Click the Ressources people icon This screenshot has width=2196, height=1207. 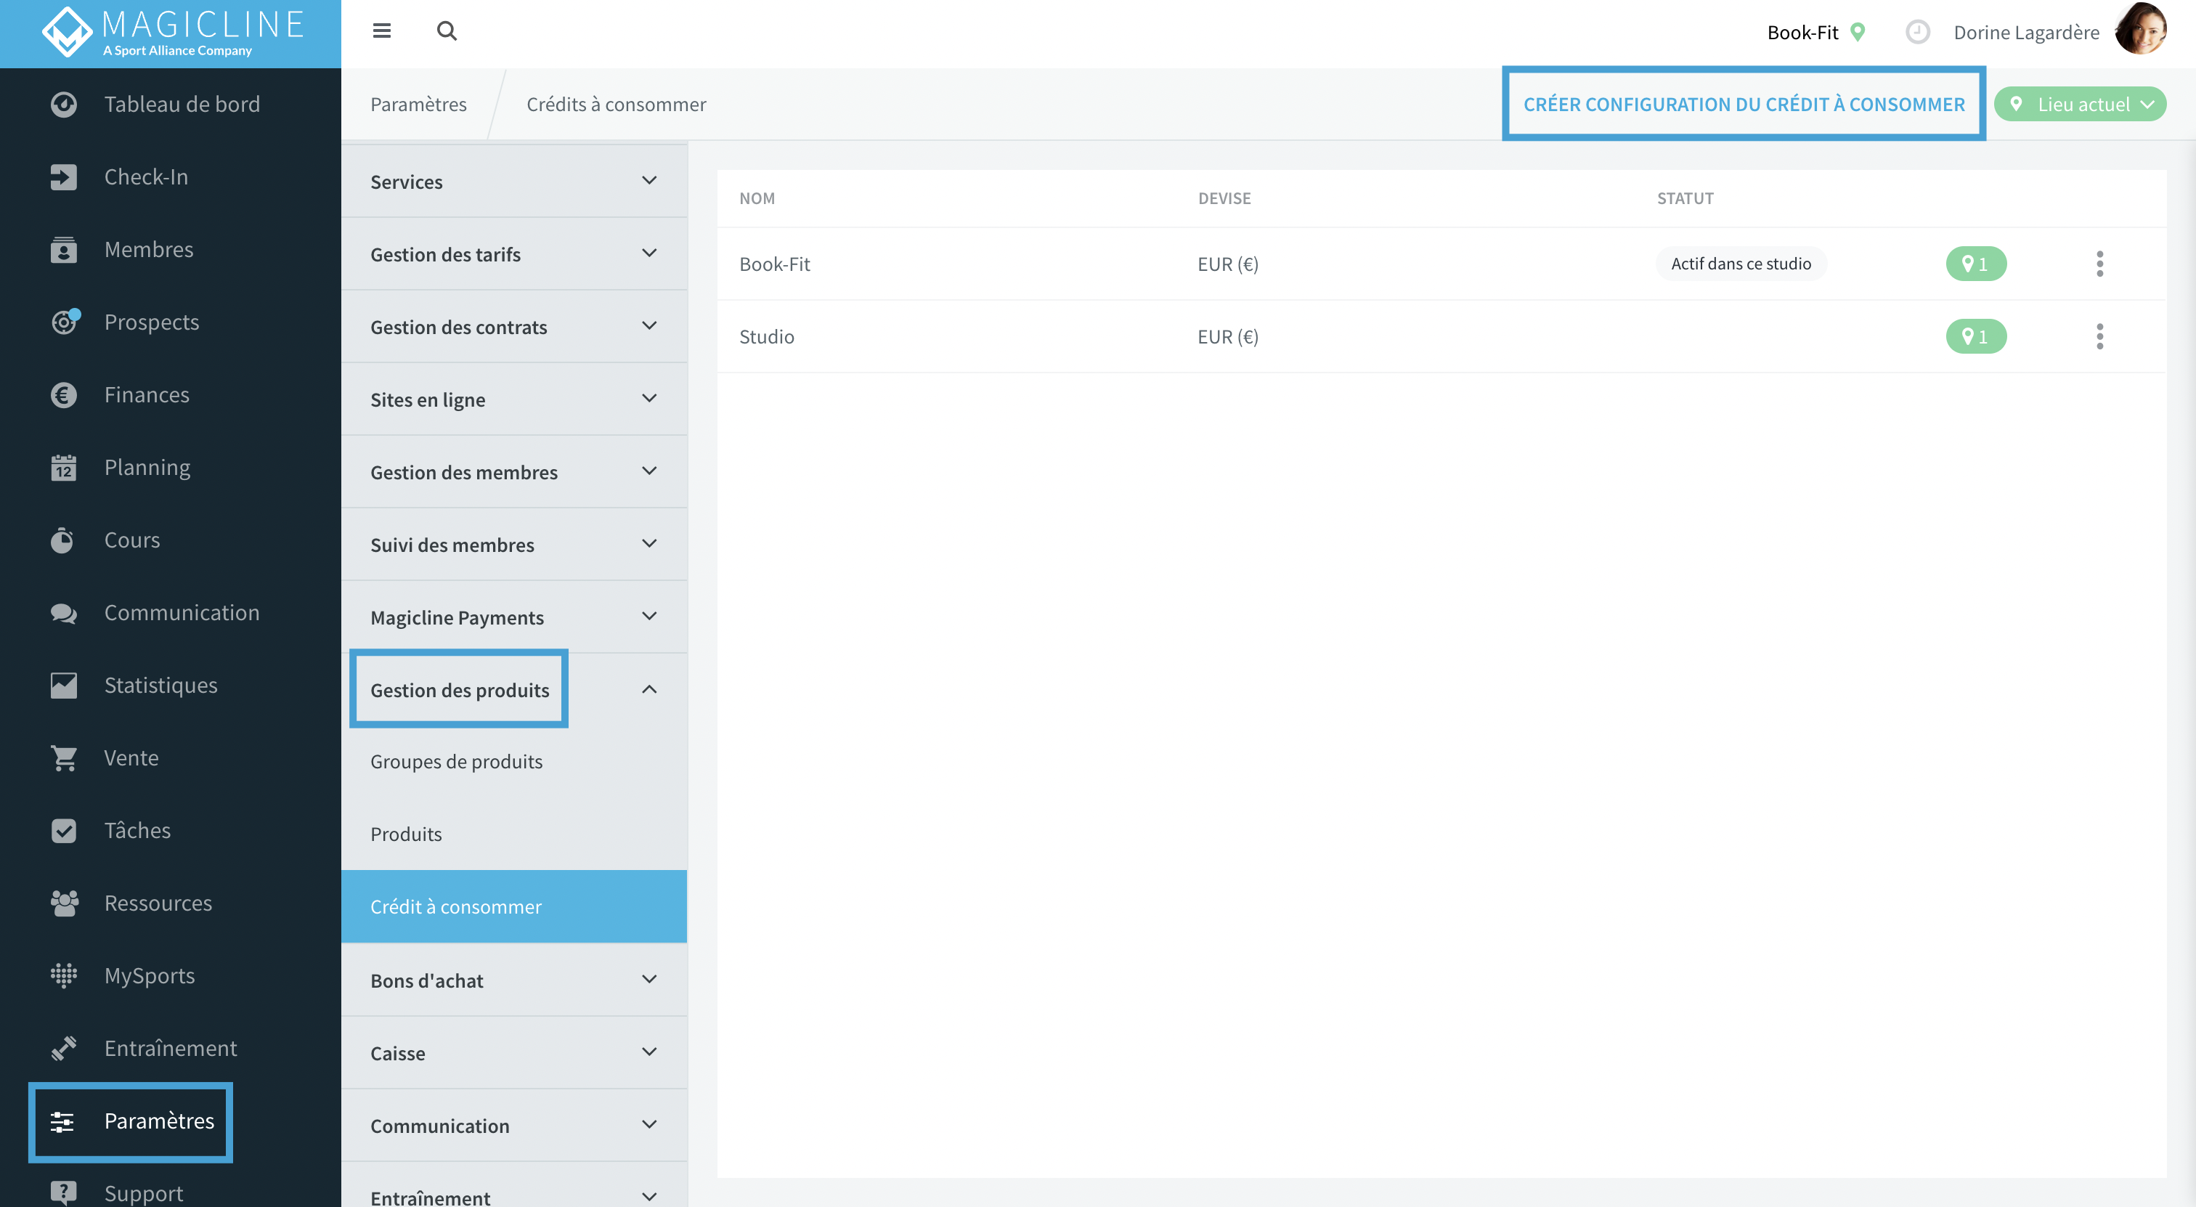(x=64, y=903)
